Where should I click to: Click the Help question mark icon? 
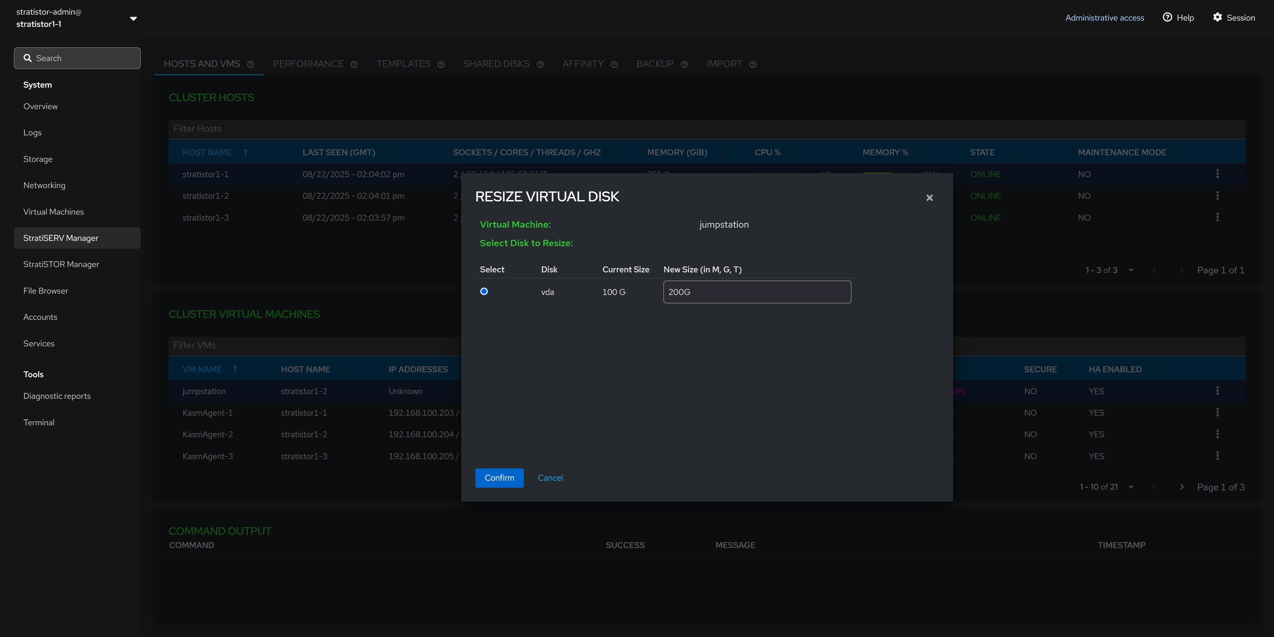[1167, 17]
